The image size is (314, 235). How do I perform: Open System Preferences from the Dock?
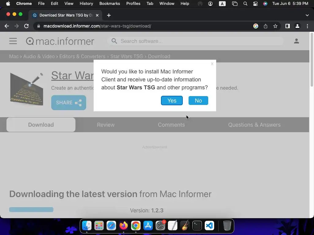click(160, 226)
